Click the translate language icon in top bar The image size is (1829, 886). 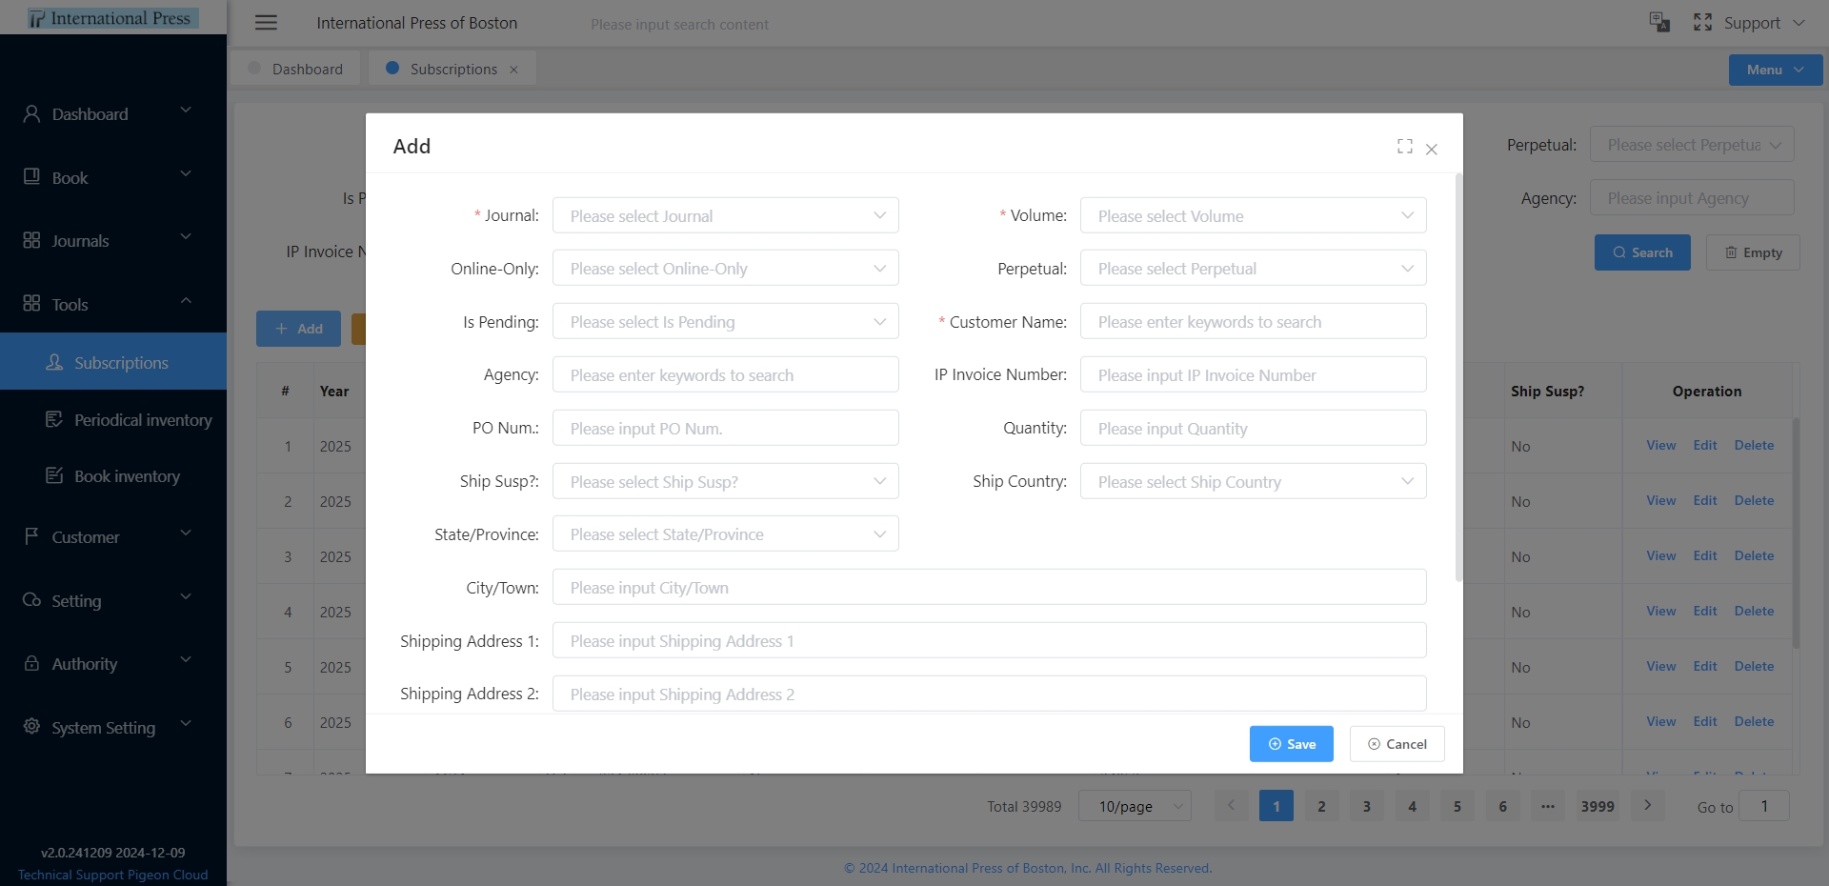pos(1659,23)
